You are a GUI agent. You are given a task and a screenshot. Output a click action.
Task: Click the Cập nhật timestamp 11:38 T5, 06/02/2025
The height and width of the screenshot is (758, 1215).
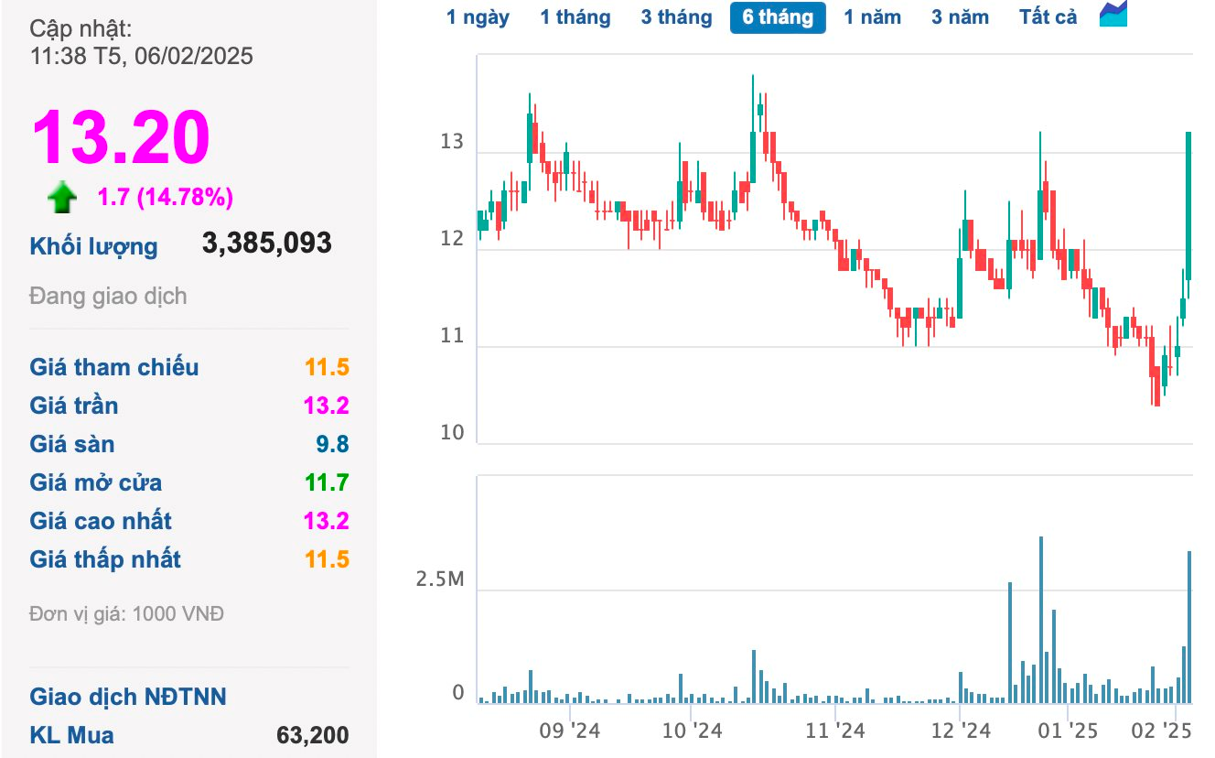pos(142,57)
